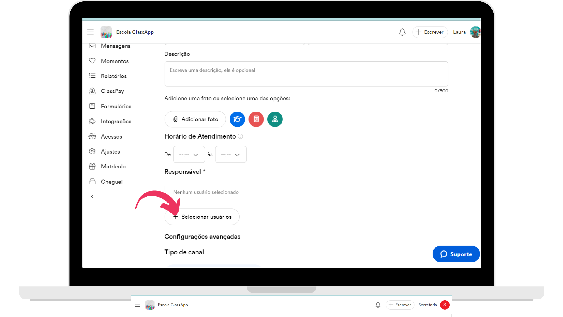Click the Secretaria user name
The height and width of the screenshot is (317, 563).
point(428,305)
